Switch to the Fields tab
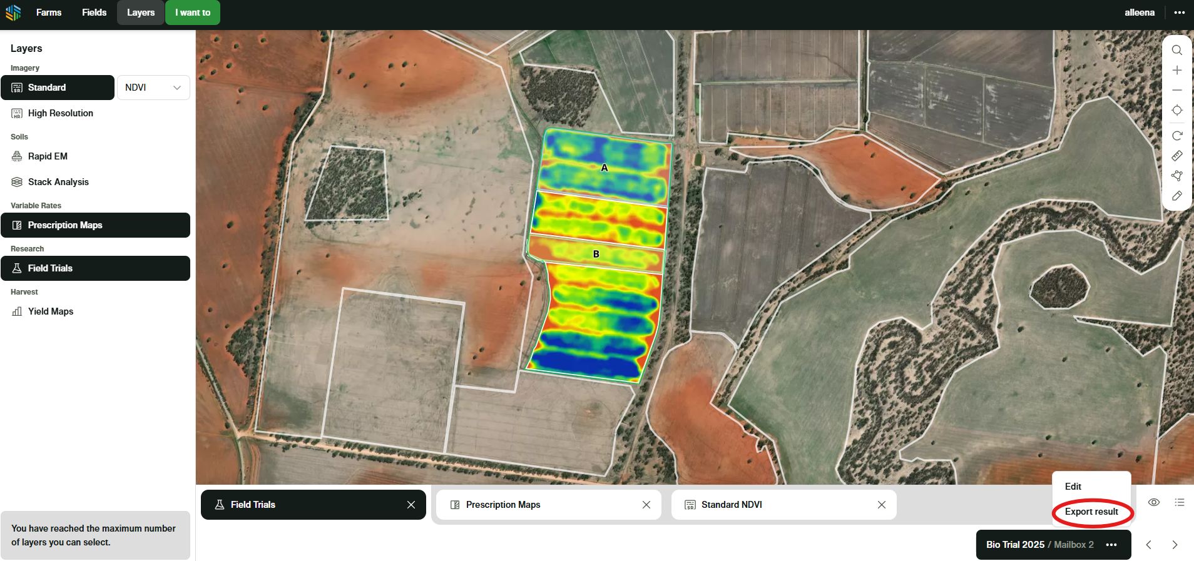1194x561 pixels. 94,13
